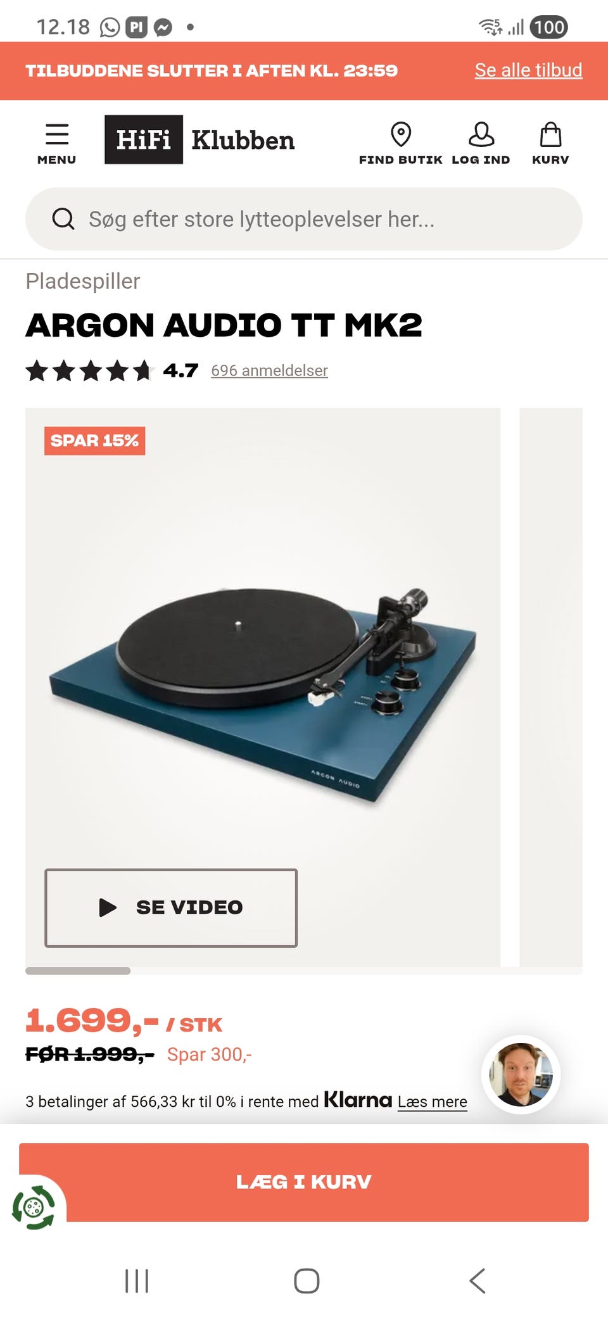The image size is (608, 1317).
Task: Tap the green cookie settings icon
Action: pos(34,1207)
